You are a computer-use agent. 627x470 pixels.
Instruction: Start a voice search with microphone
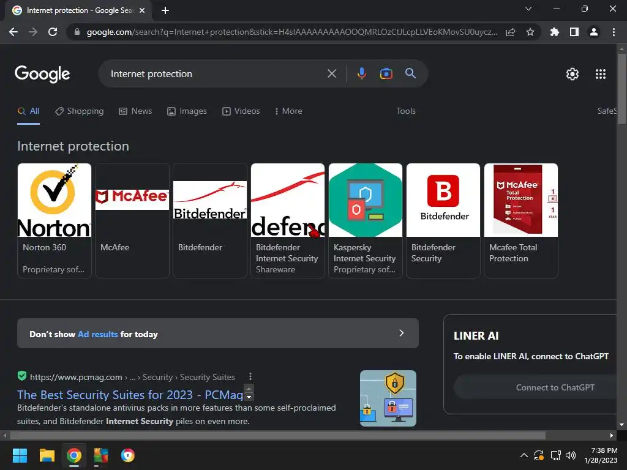click(x=361, y=73)
